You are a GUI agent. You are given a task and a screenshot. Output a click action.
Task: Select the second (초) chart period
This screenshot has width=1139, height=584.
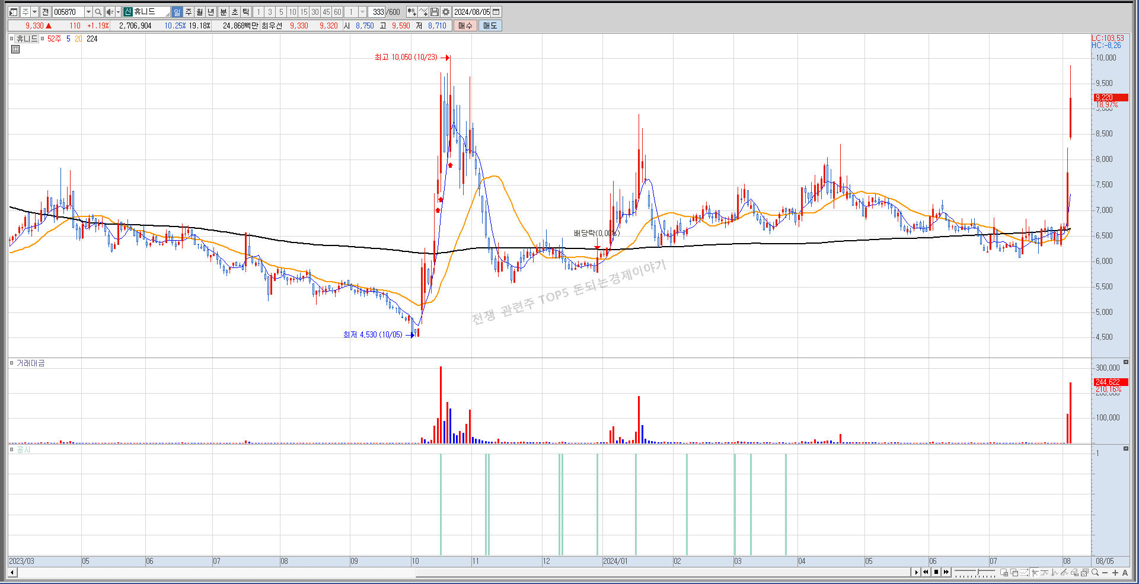click(235, 12)
